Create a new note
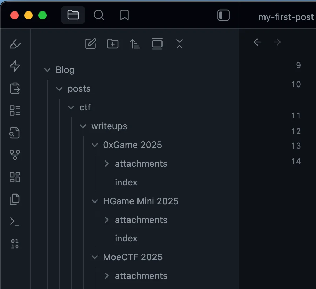The height and width of the screenshot is (289, 316). coord(90,44)
